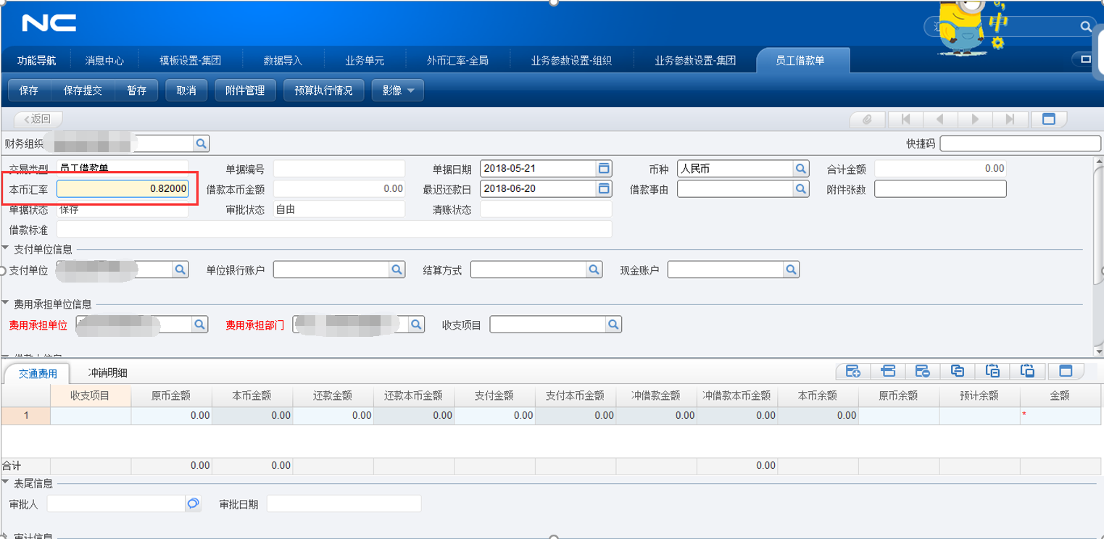The width and height of the screenshot is (1104, 539).
Task: Jump to the first record
Action: click(x=905, y=120)
